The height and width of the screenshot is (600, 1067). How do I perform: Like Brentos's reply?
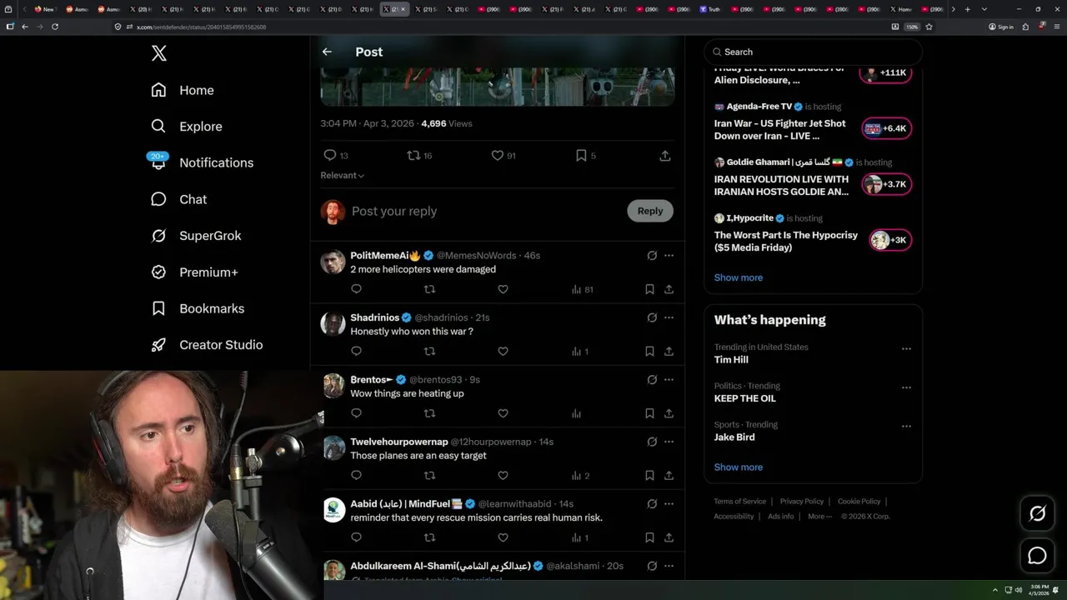503,413
